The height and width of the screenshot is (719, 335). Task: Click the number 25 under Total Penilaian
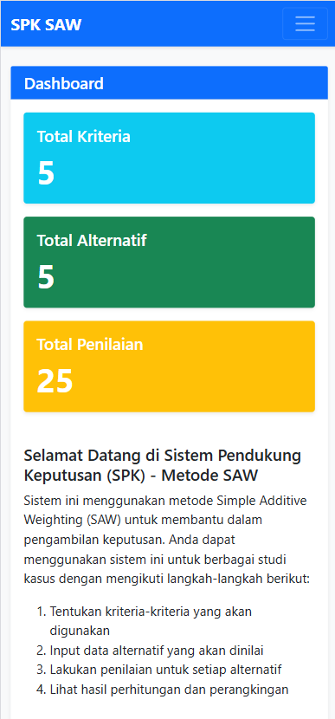click(x=55, y=381)
